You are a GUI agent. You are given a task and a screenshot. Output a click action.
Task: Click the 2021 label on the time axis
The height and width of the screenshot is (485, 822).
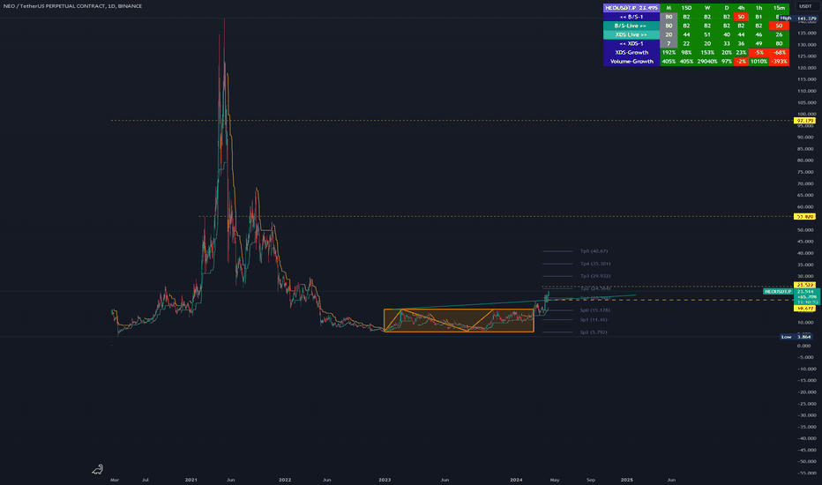191,480
